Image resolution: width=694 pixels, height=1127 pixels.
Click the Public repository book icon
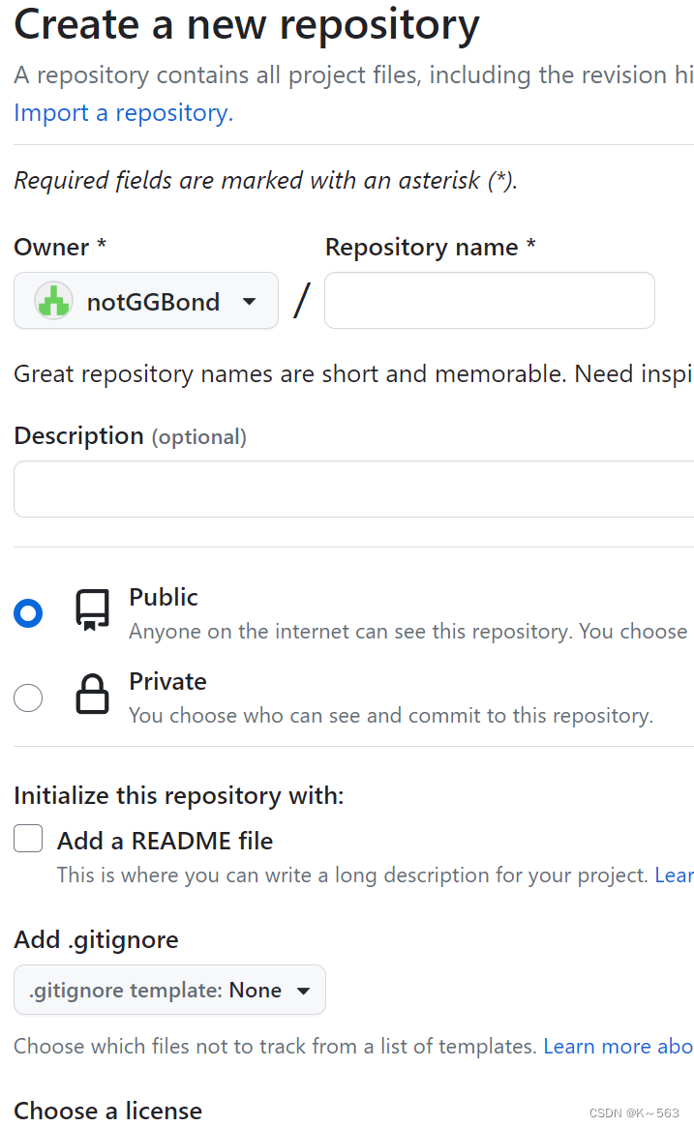pyautogui.click(x=93, y=610)
